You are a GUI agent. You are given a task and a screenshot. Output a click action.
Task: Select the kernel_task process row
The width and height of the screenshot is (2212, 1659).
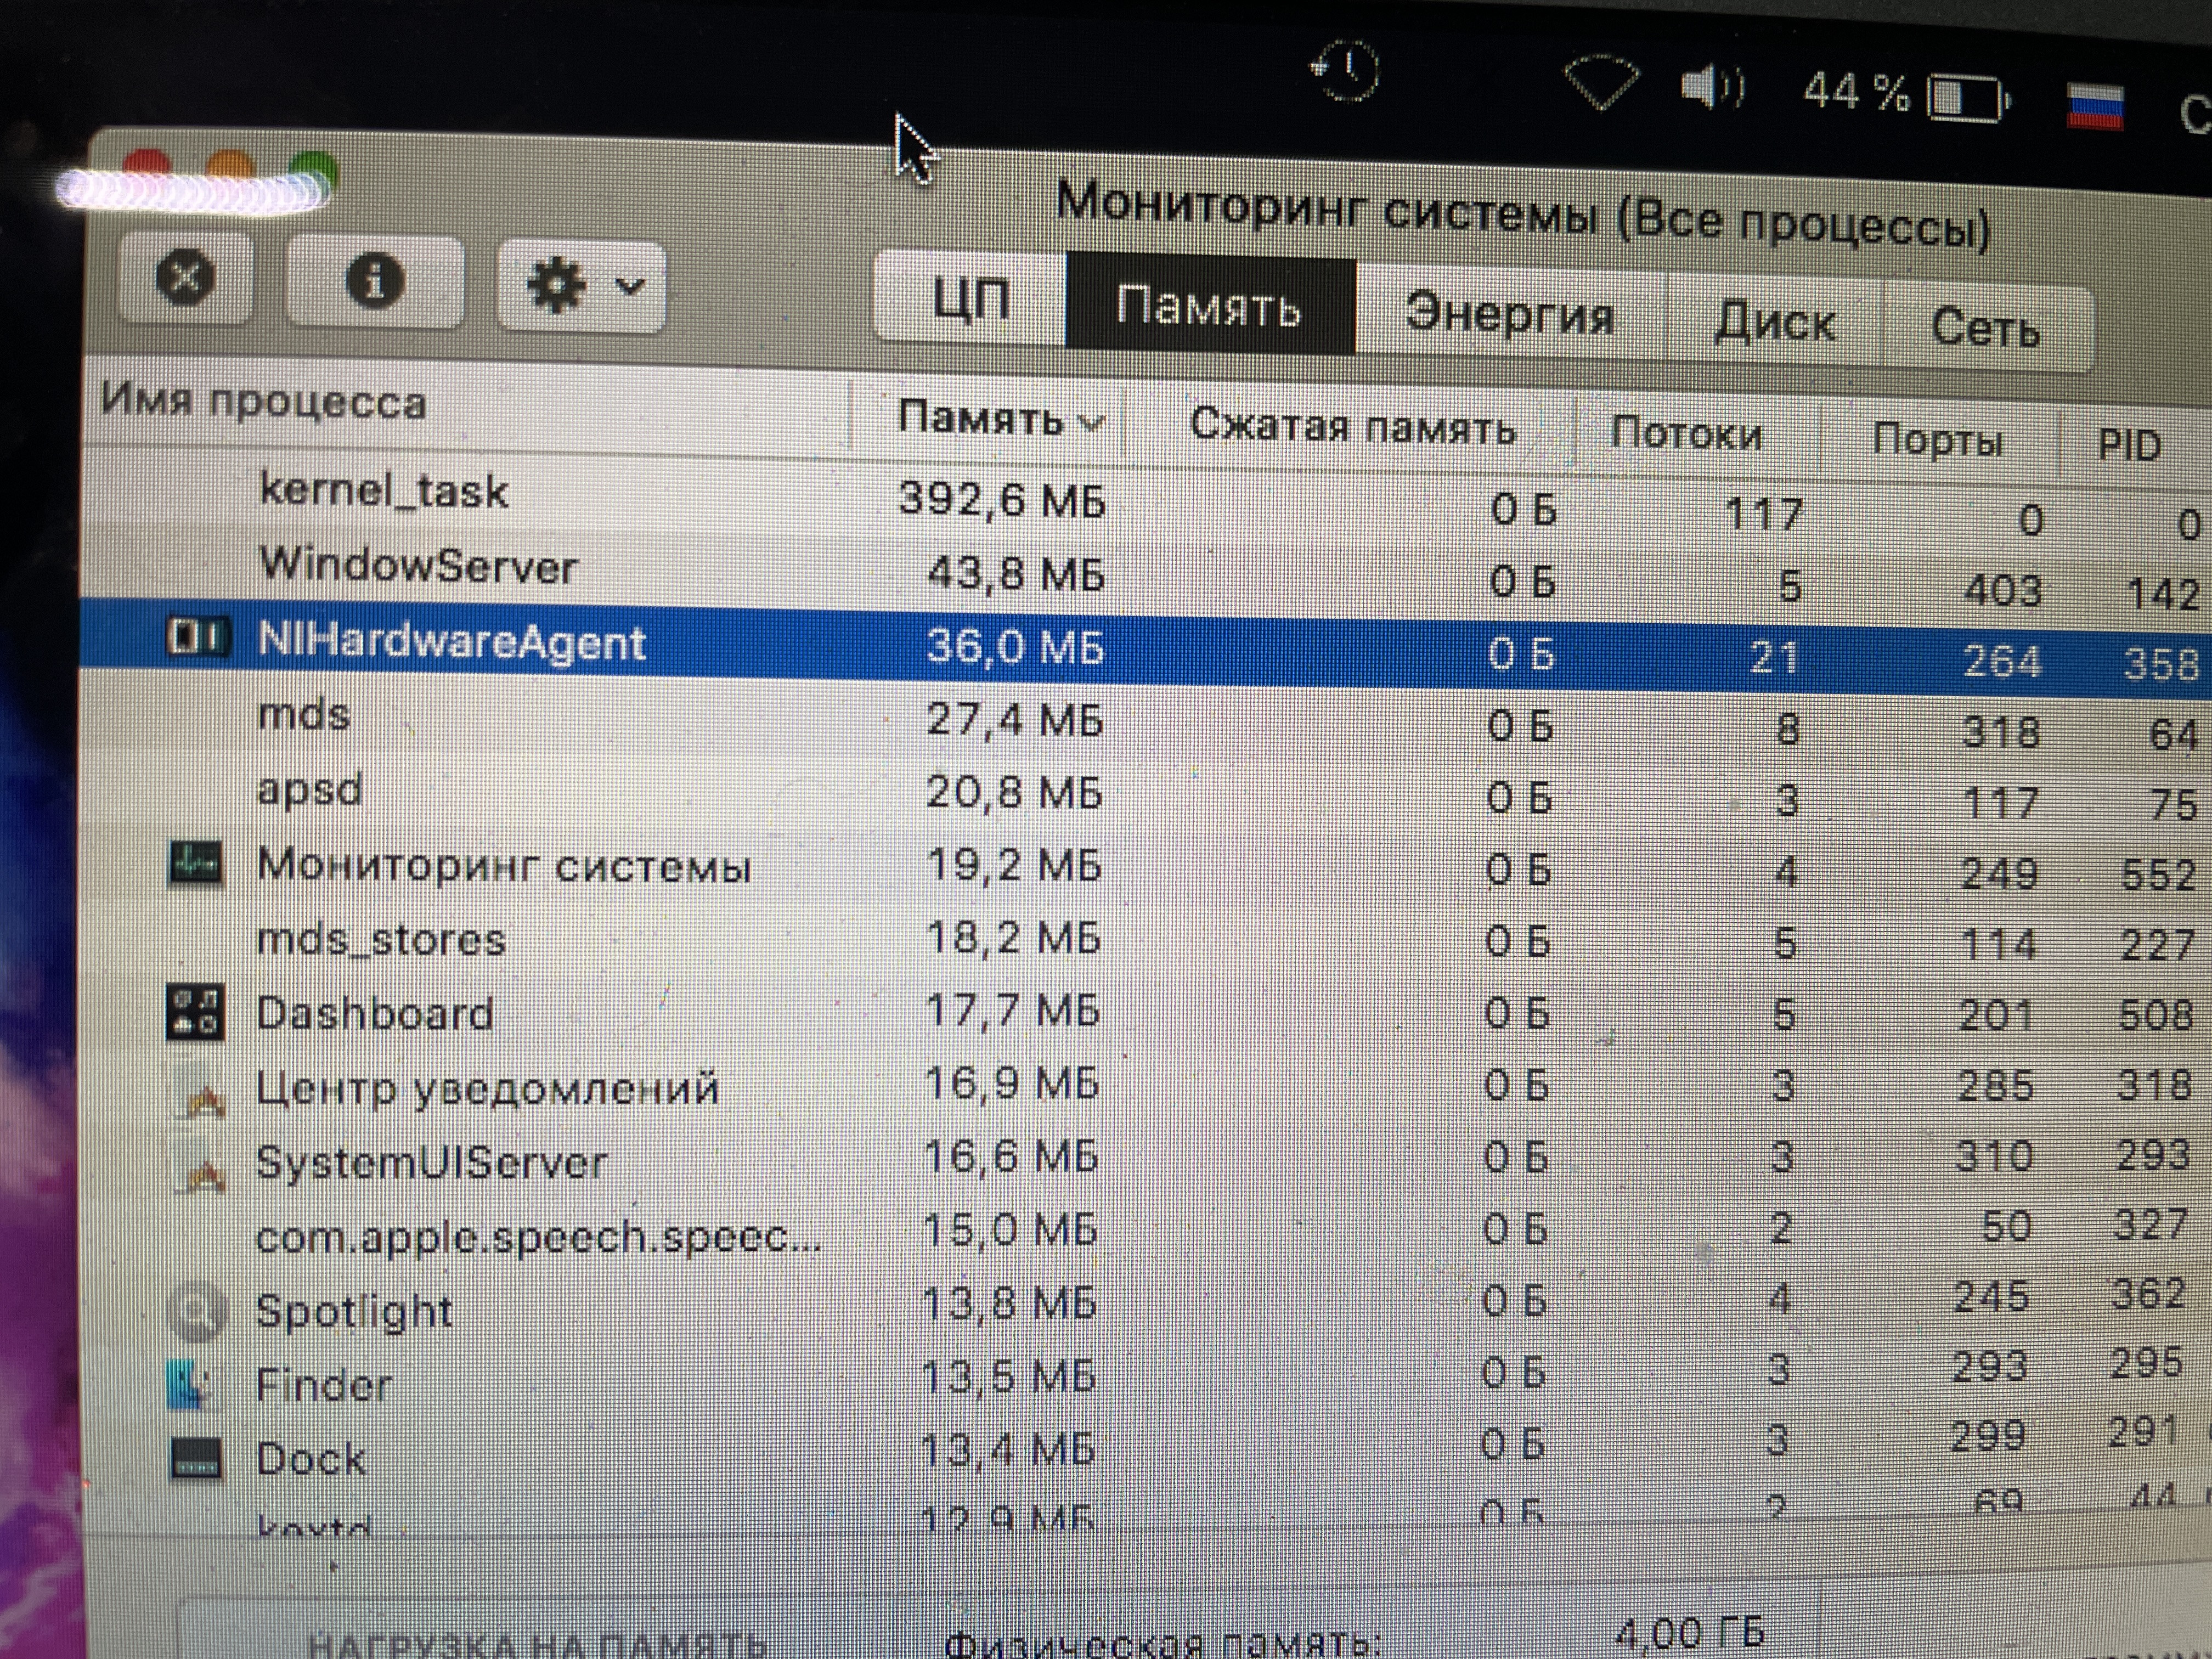(x=384, y=491)
